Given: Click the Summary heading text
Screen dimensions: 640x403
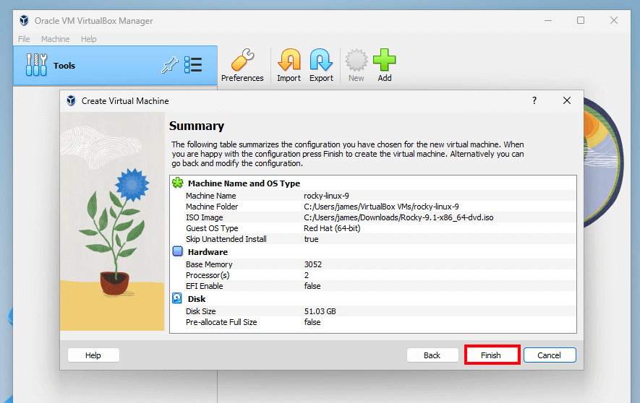Looking at the screenshot, I should (197, 126).
